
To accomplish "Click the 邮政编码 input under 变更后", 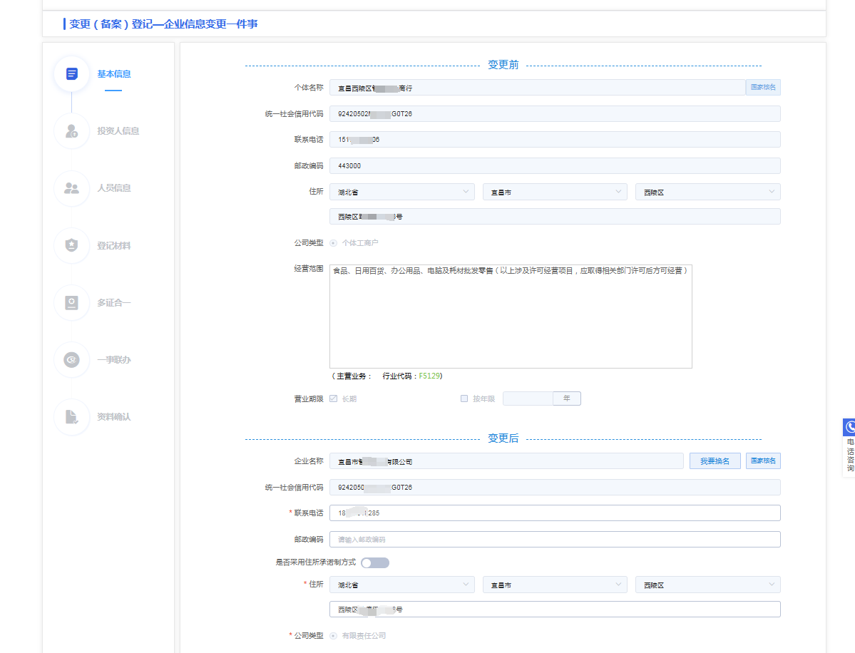I will tap(555, 540).
